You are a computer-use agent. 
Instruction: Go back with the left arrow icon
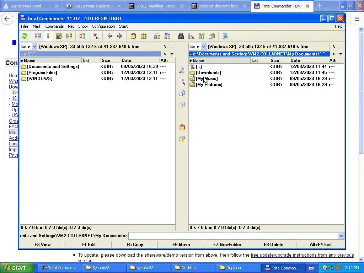109,36
